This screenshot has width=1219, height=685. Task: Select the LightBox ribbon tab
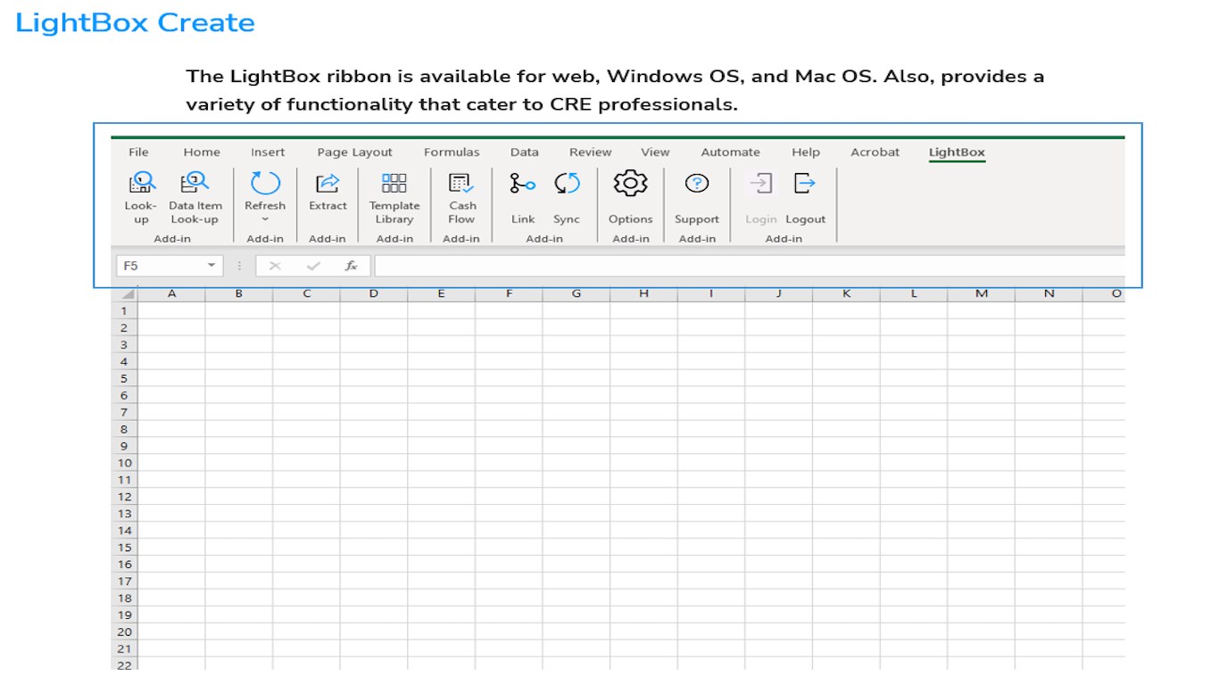point(957,153)
